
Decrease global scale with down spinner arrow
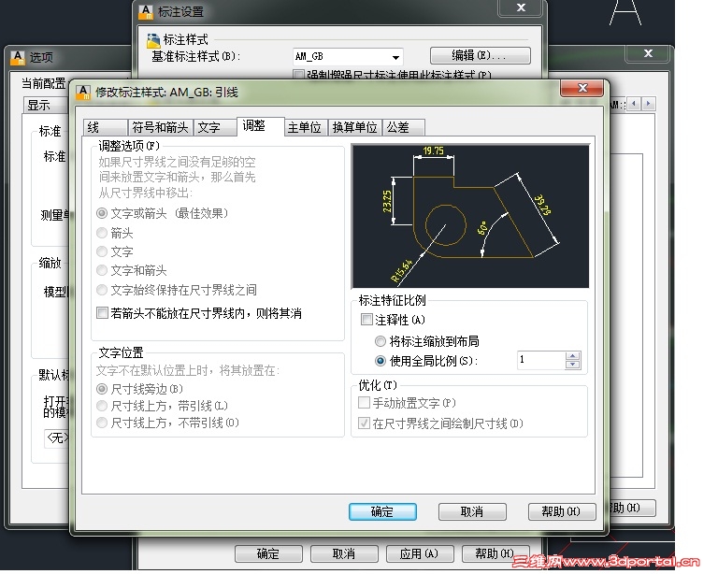click(573, 365)
